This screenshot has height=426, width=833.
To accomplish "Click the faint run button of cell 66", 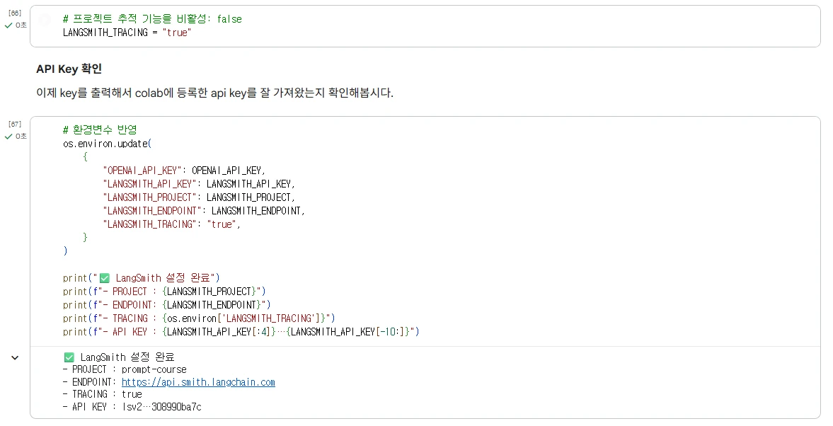I will (45, 21).
